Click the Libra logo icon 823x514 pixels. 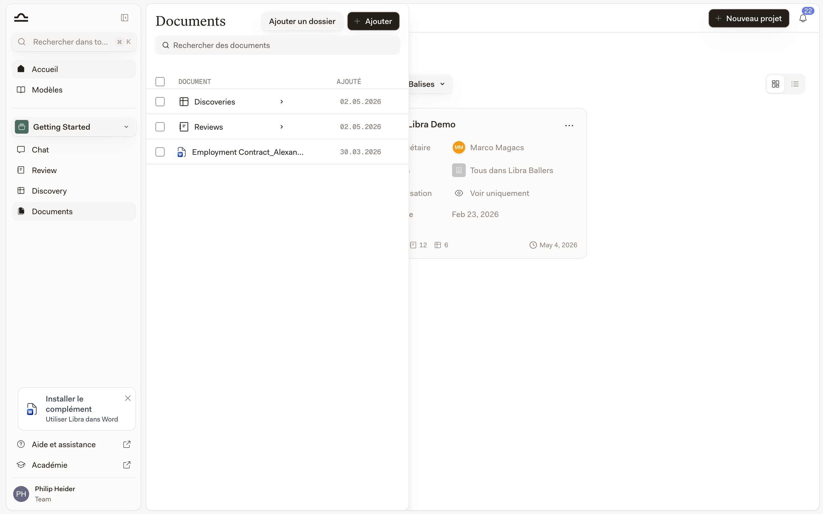coord(21,18)
